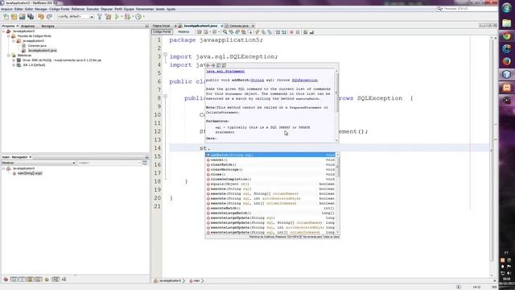
Task: Select clearBatch() completion item
Action: pyautogui.click(x=270, y=164)
